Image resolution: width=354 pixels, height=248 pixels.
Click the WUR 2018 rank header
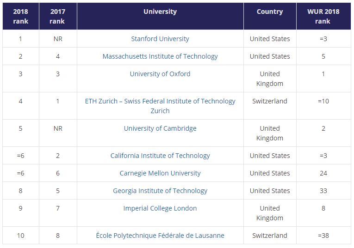pos(323,16)
